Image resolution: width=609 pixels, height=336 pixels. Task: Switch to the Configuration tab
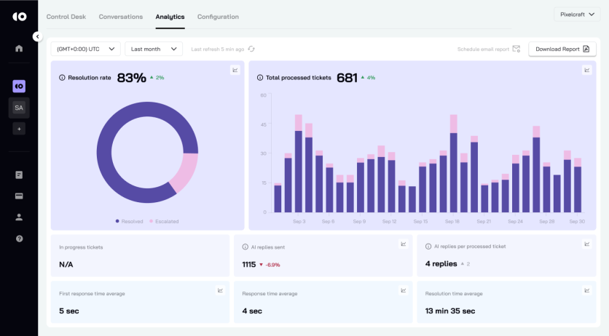[218, 16]
